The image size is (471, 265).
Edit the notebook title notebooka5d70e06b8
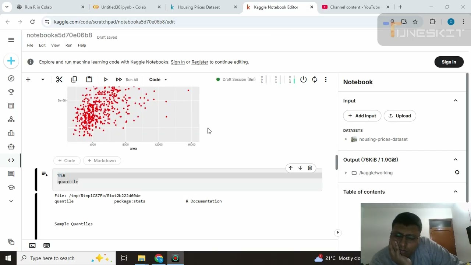click(59, 35)
